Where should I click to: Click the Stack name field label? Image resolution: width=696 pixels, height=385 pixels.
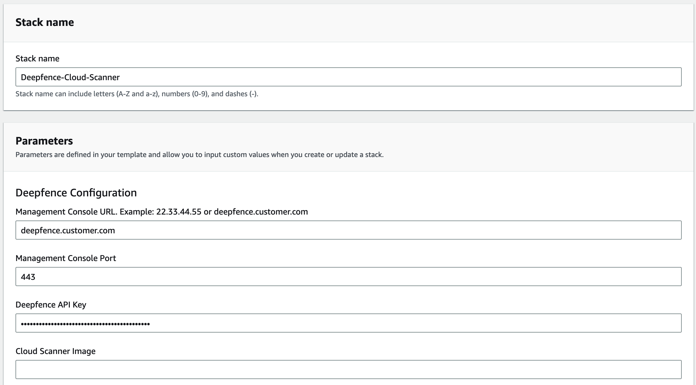(37, 58)
